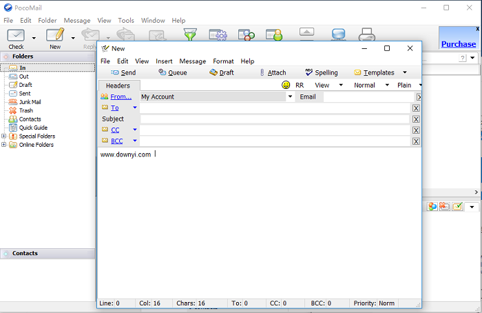Click the Send toolbar button
Image resolution: width=482 pixels, height=313 pixels.
tap(123, 72)
